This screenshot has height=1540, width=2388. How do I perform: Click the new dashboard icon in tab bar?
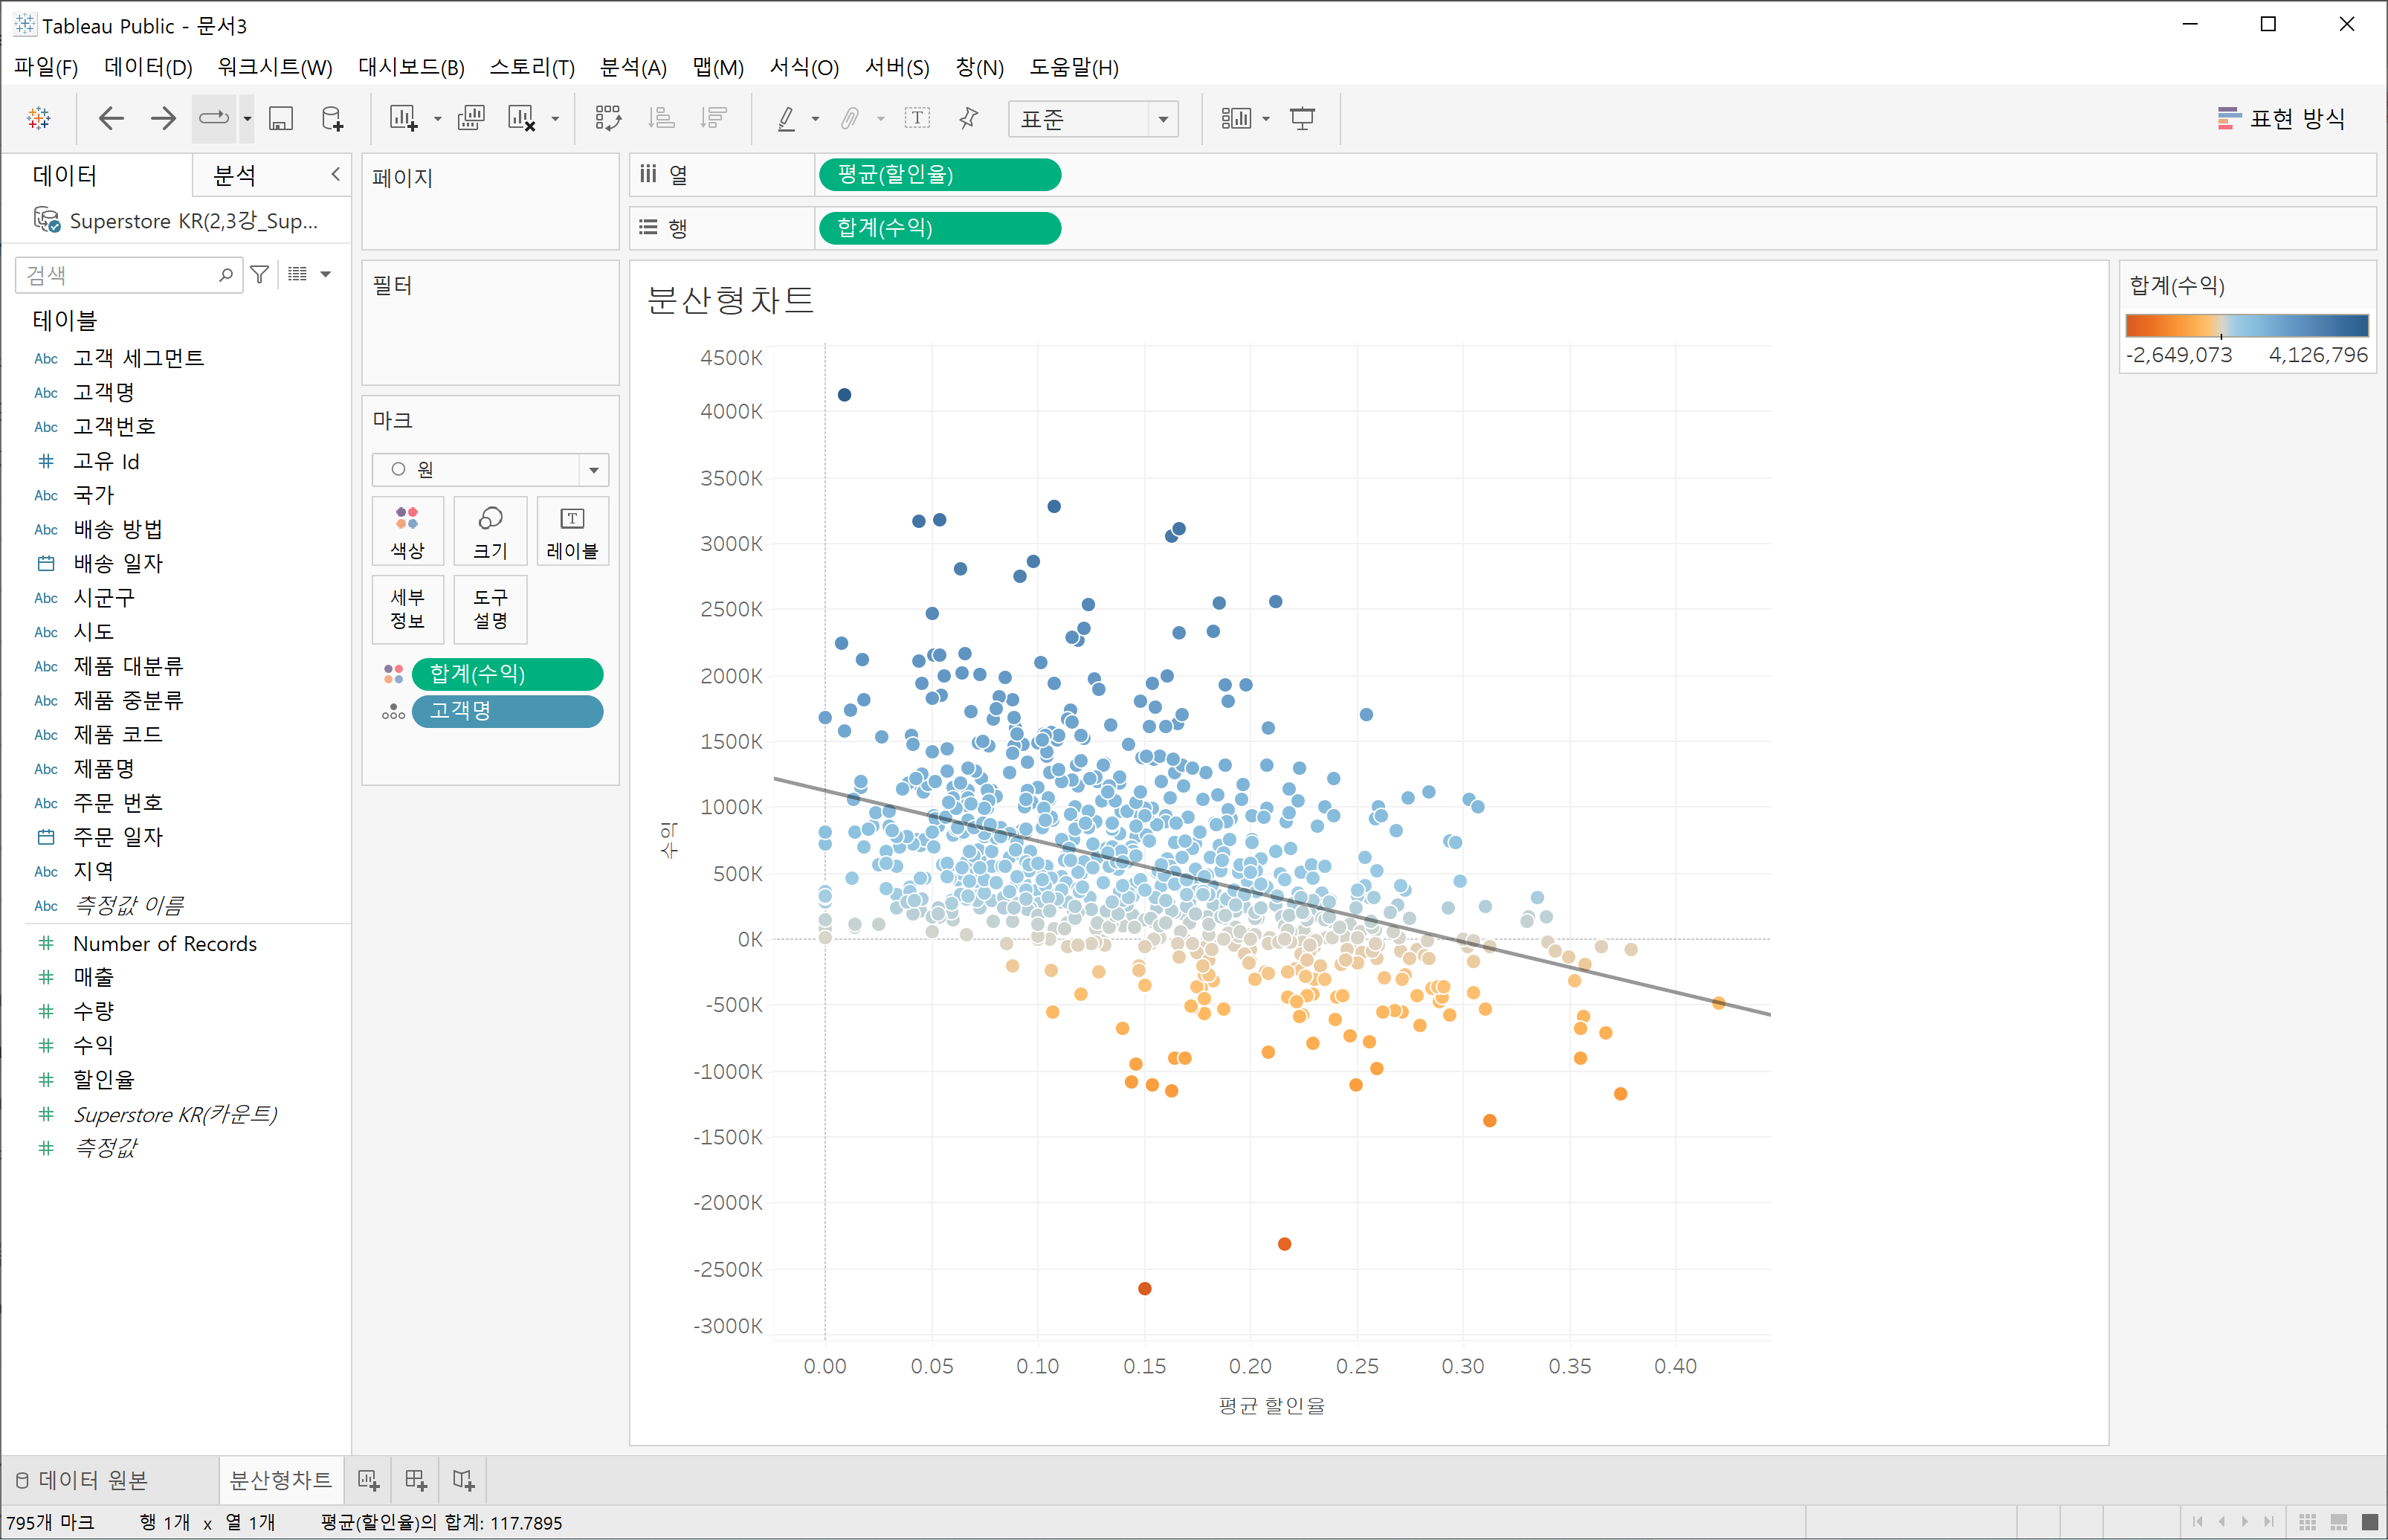(x=416, y=1479)
